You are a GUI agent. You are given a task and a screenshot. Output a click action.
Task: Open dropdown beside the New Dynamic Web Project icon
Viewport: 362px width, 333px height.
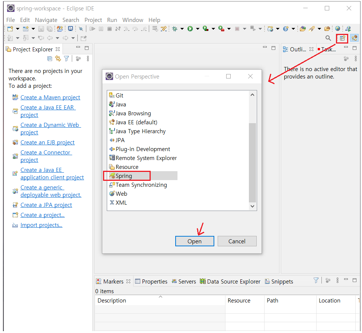click(278, 29)
